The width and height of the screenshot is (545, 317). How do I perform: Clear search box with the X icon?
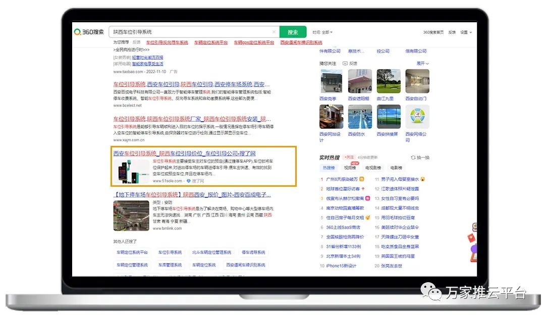274,32
